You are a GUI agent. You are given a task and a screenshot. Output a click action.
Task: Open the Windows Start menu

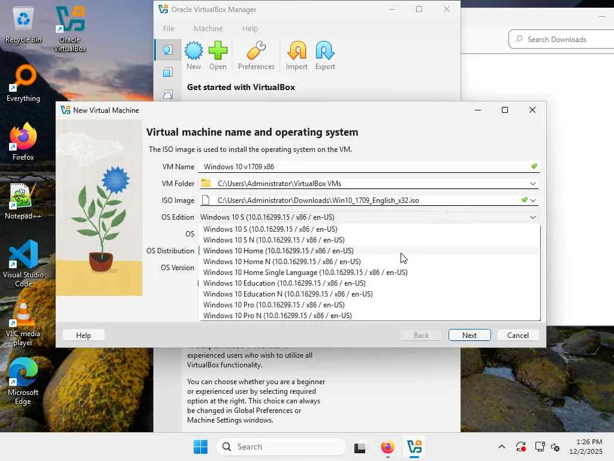(x=200, y=447)
